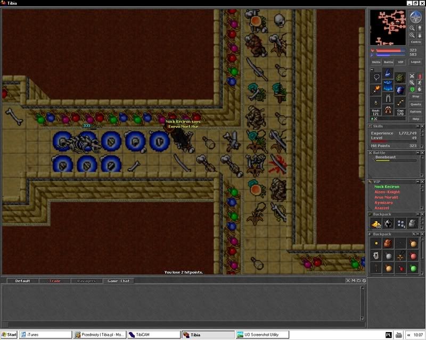Select the legs equipment slot
The image size is (426, 340).
(x=388, y=98)
